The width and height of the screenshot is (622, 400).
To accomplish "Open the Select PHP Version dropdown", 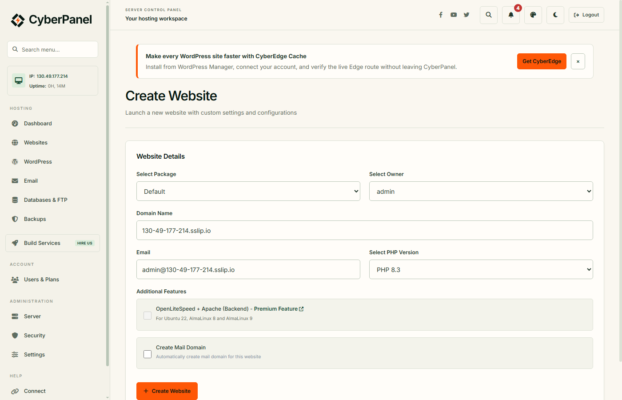I will click(x=481, y=269).
